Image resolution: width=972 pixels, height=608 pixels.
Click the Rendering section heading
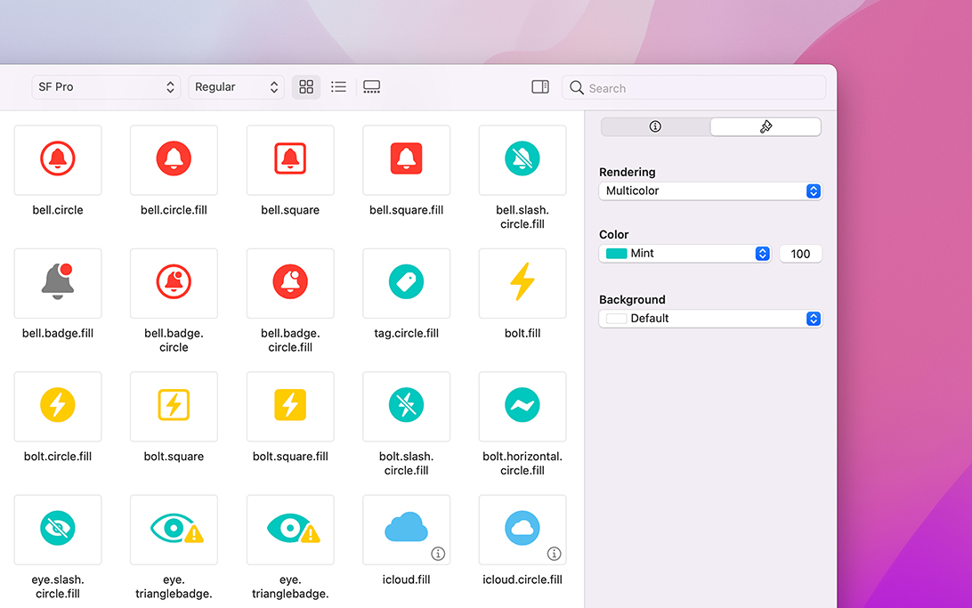(628, 173)
